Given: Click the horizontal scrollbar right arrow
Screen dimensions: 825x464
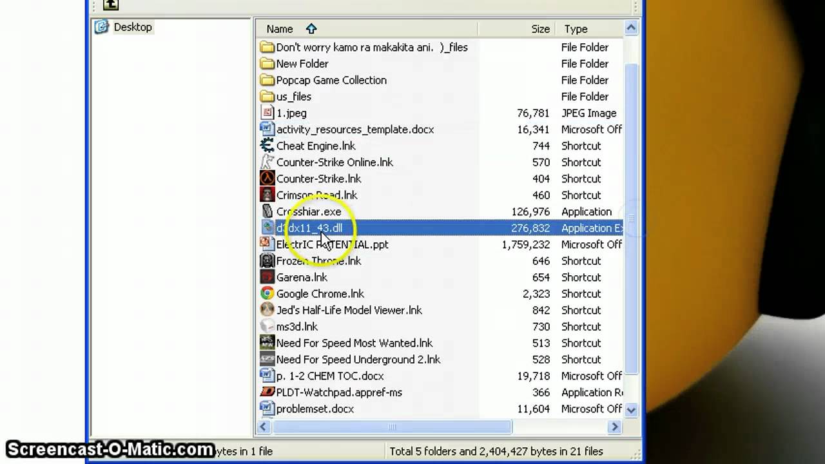Looking at the screenshot, I should tap(615, 427).
